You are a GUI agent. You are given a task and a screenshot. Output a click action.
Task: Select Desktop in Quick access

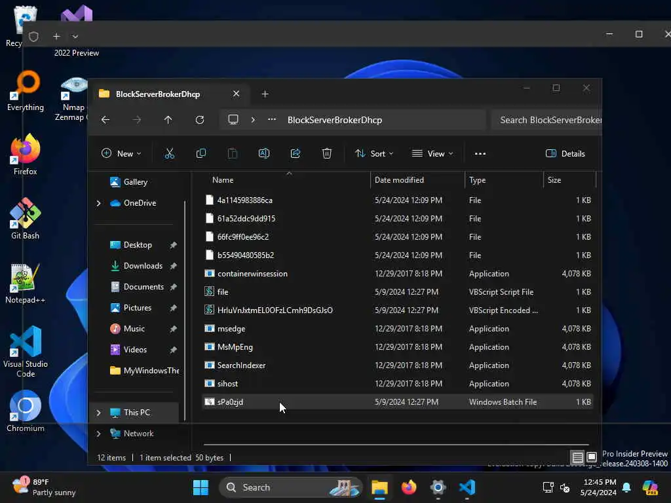pyautogui.click(x=138, y=245)
